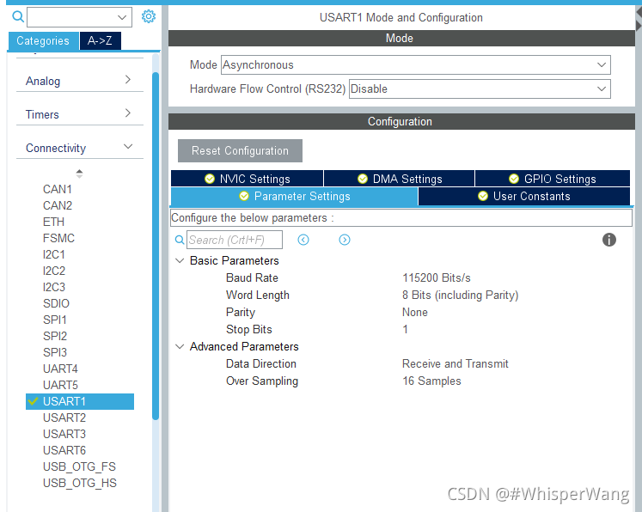The image size is (642, 512).
Task: Click the left panel vertical scrollbar
Action: click(156, 246)
